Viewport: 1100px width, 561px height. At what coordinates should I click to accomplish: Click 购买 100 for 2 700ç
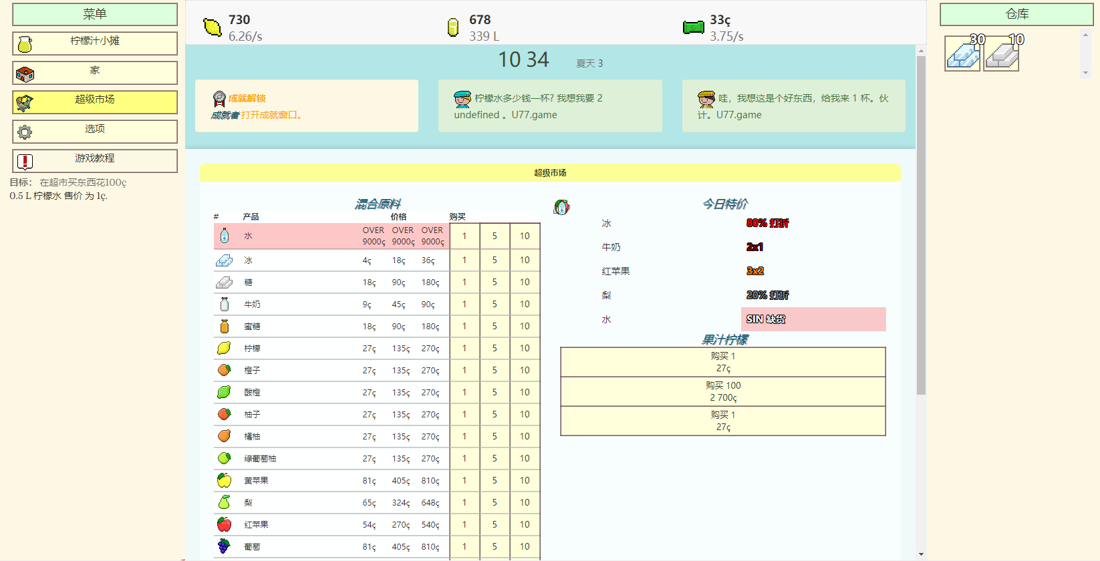pos(723,391)
